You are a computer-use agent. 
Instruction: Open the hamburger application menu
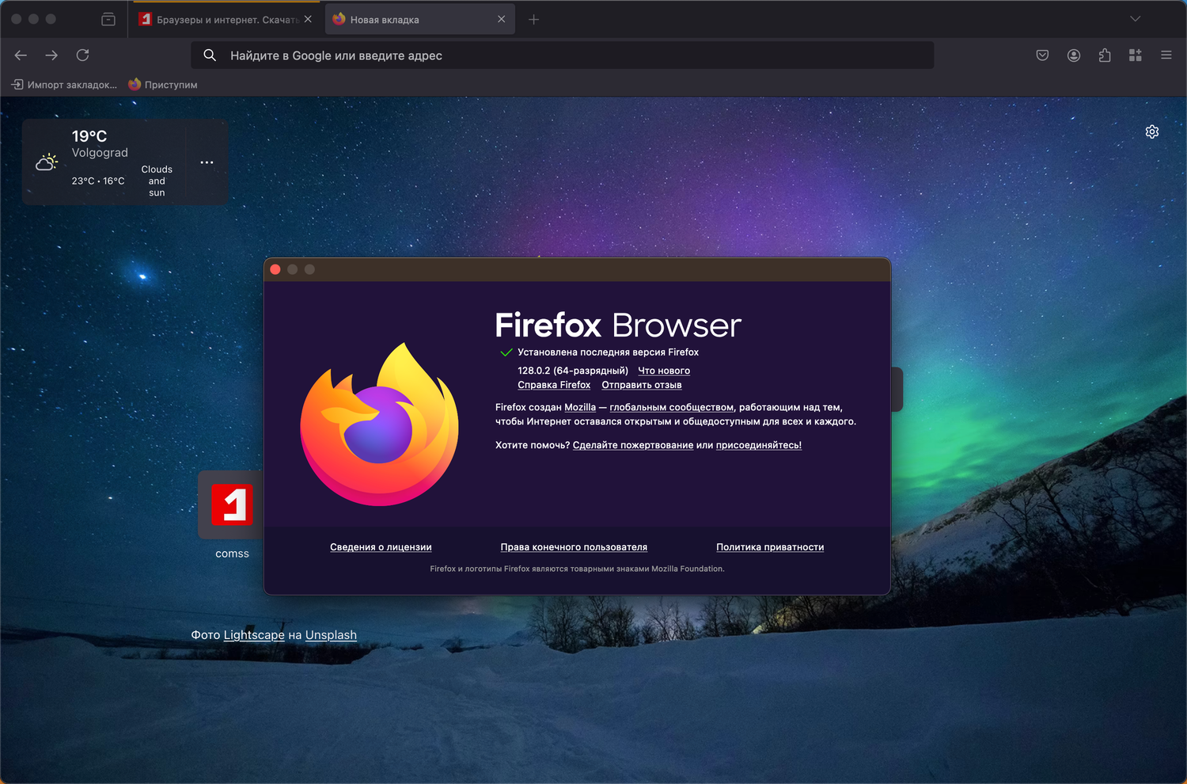click(1166, 55)
